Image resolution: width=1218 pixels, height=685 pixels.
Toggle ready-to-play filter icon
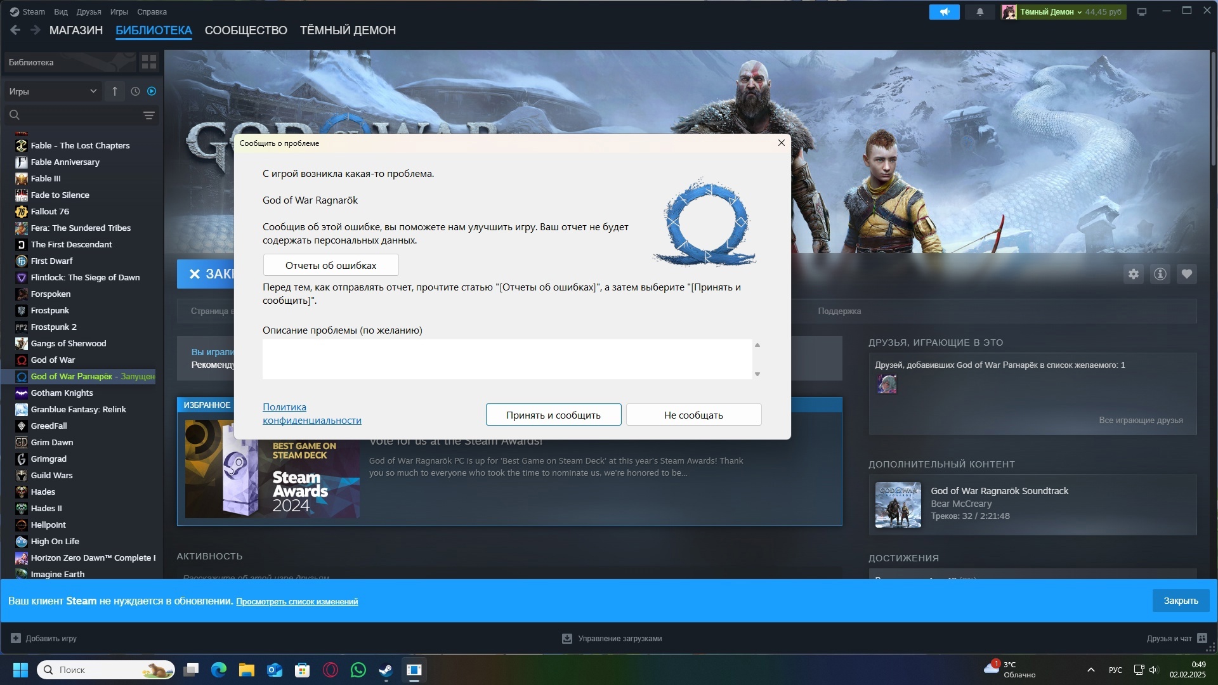[152, 91]
